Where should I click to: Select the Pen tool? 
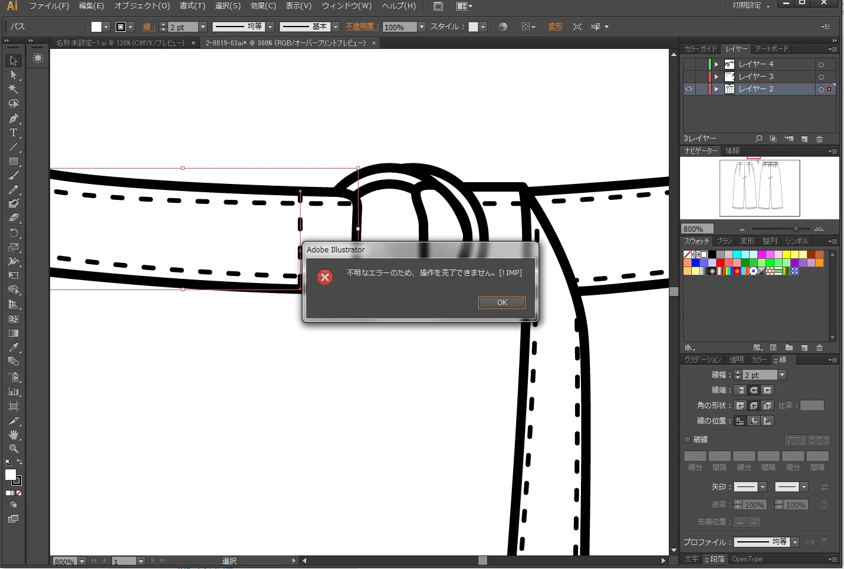tap(14, 119)
